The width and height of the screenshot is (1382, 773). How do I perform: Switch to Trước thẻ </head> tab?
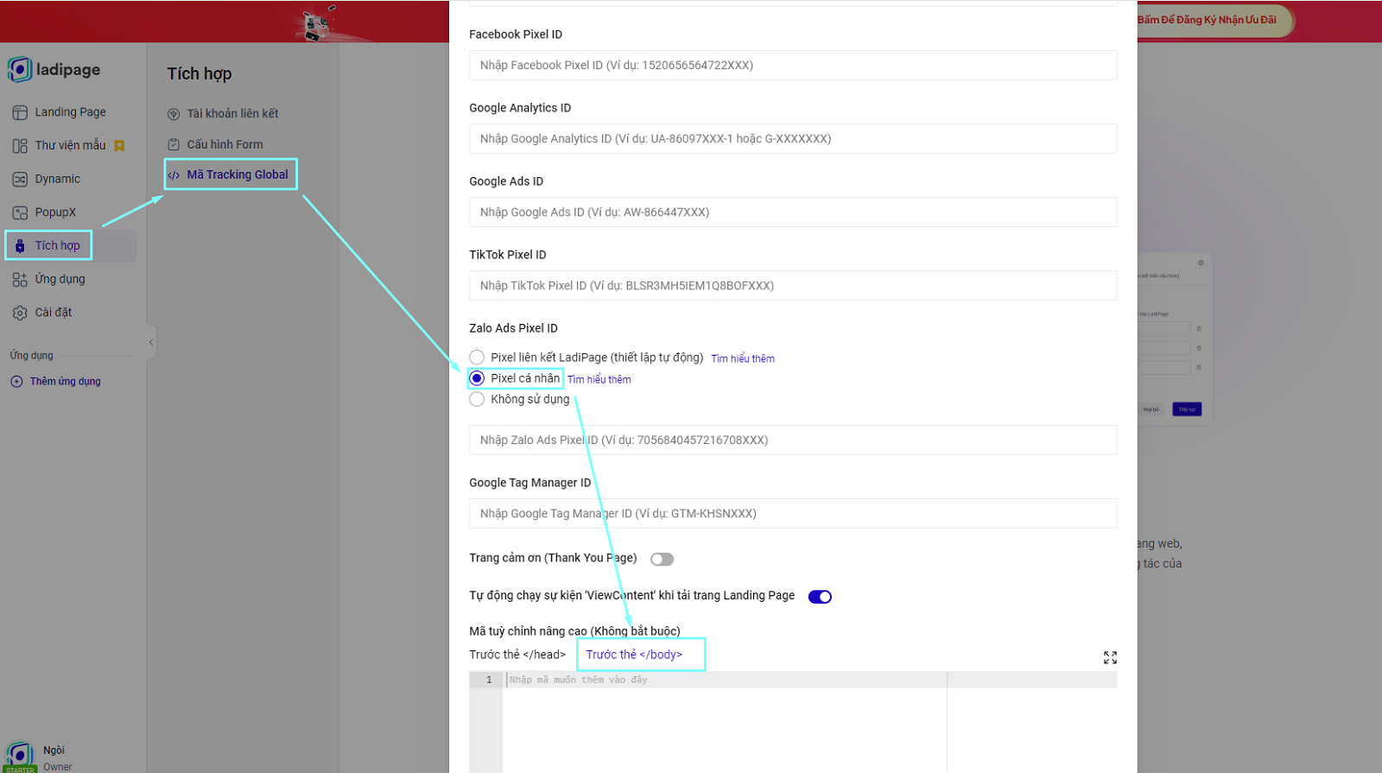click(517, 655)
